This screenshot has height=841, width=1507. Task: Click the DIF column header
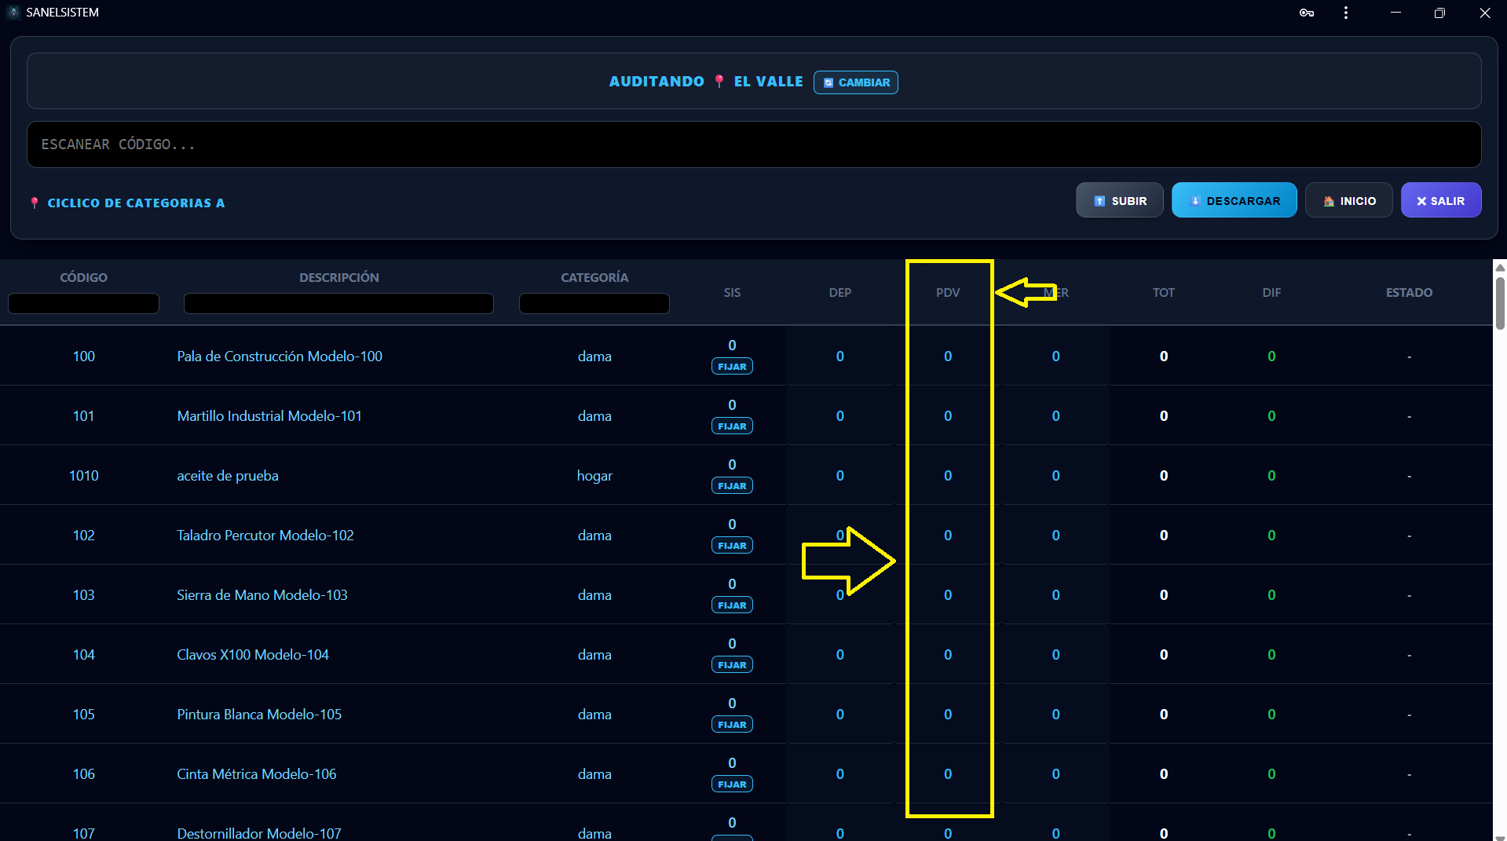[1271, 293]
